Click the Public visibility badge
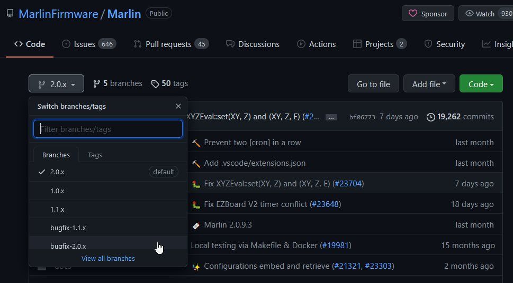Screen dimensions: 513x283 click(x=159, y=13)
